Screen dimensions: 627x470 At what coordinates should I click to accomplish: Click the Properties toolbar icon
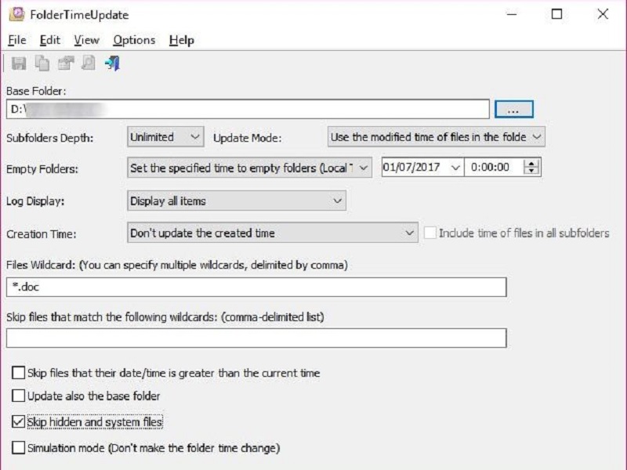(65, 63)
